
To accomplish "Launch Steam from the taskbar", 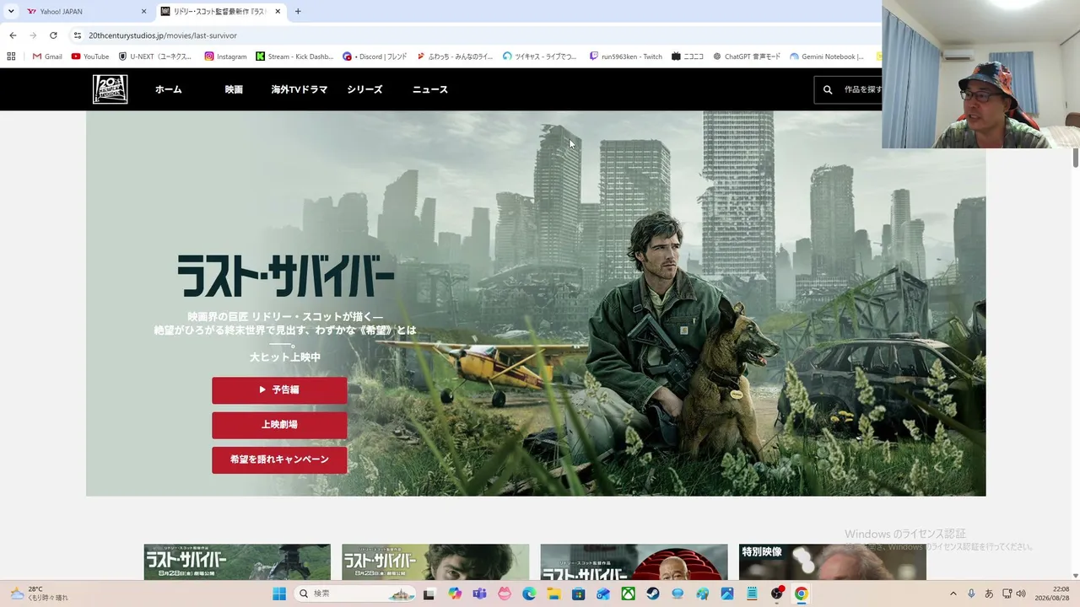I will [653, 594].
